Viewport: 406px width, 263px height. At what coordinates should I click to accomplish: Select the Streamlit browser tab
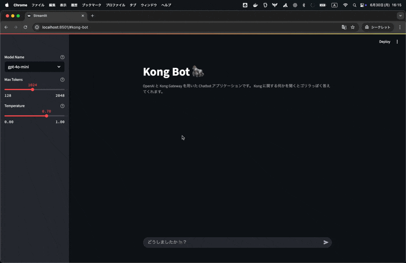point(56,16)
